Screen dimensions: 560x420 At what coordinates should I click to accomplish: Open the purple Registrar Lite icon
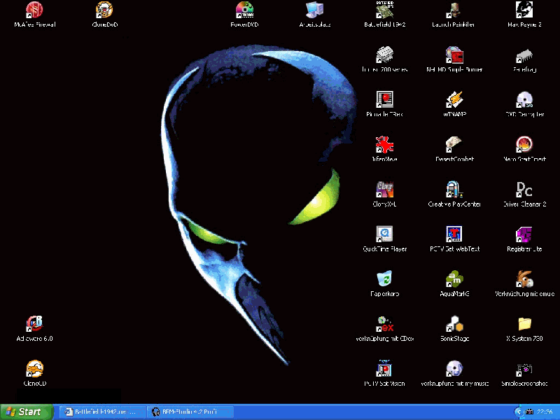pyautogui.click(x=524, y=234)
